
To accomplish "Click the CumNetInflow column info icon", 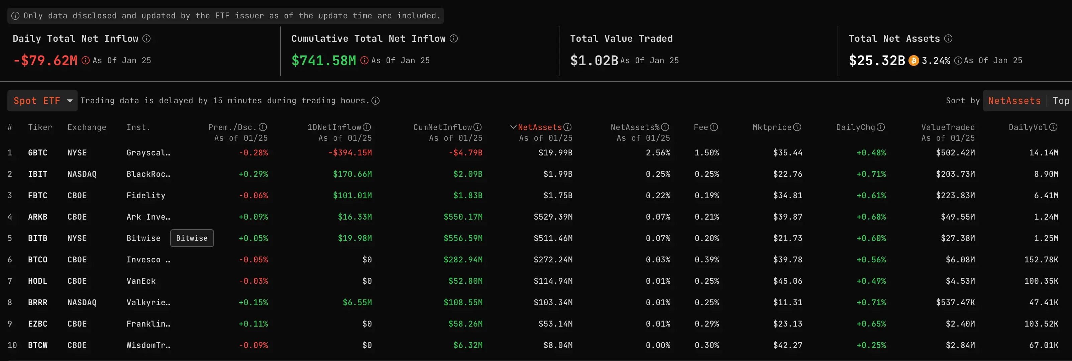I will pyautogui.click(x=478, y=127).
